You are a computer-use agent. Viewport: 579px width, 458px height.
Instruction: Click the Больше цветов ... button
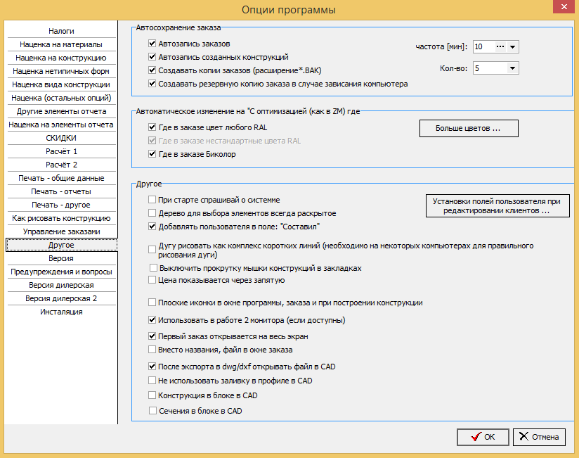469,128
